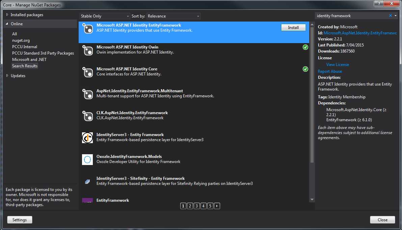The height and width of the screenshot is (230, 402).
Task: Click the help question mark button in title bar
Action: click(379, 3)
